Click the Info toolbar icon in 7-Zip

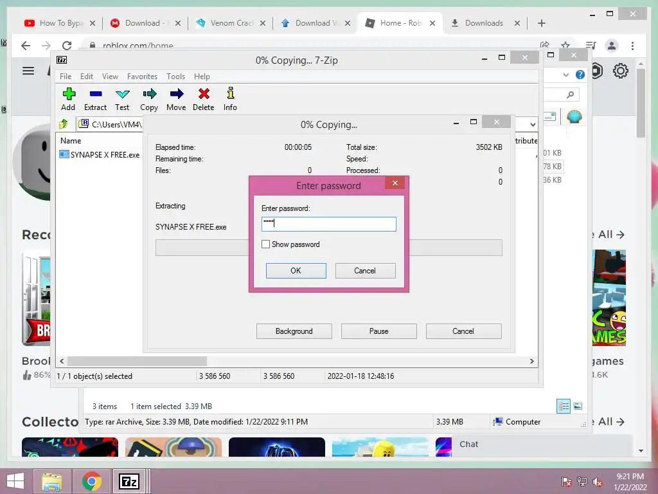click(x=230, y=99)
